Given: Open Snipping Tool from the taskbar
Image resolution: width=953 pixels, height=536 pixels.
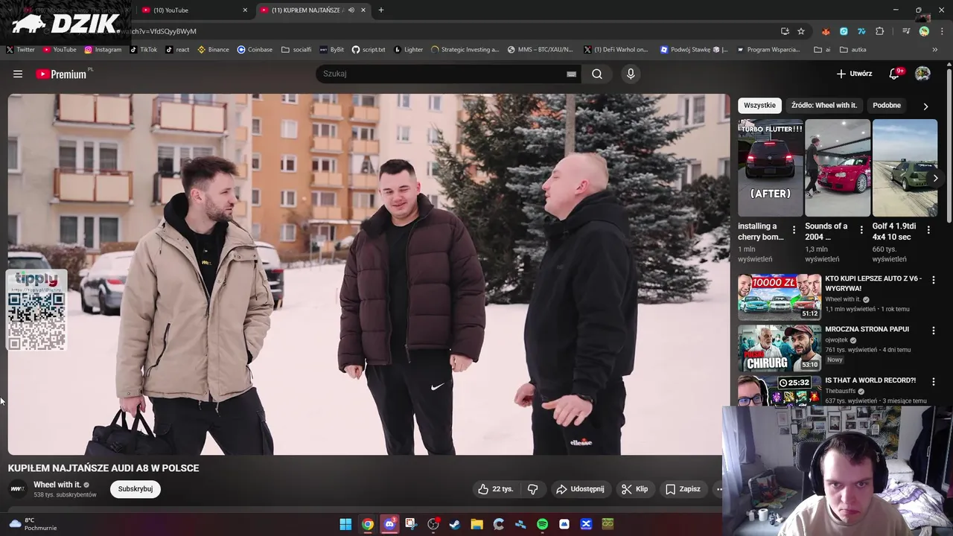Looking at the screenshot, I should 411,524.
